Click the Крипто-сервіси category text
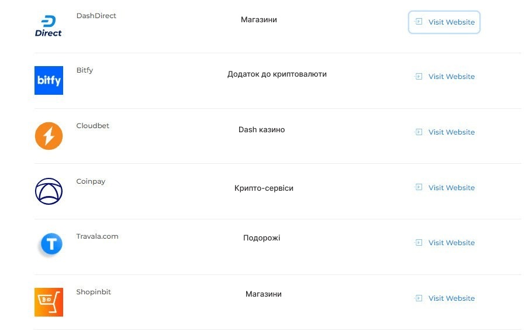 [264, 188]
